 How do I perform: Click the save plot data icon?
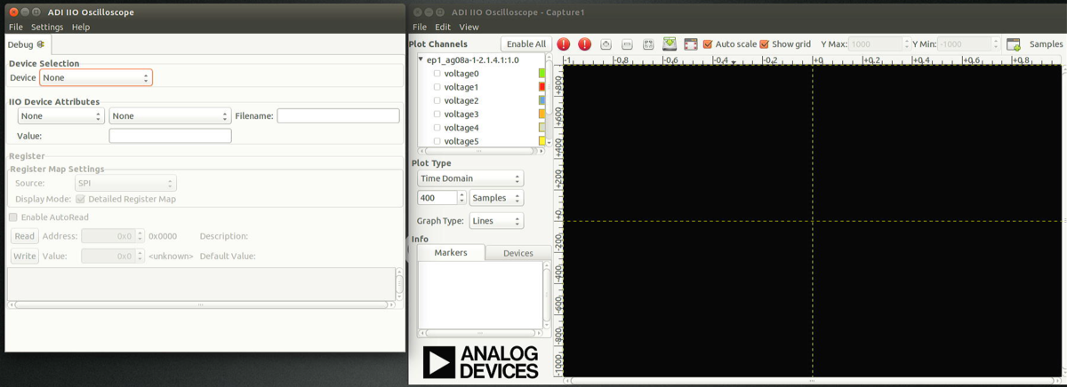tap(669, 43)
